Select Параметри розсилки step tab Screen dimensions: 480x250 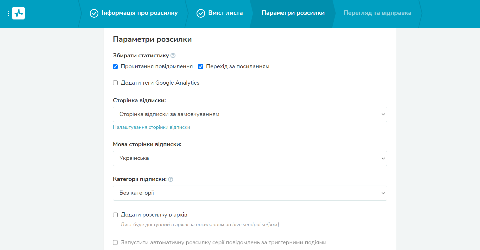[x=293, y=13]
